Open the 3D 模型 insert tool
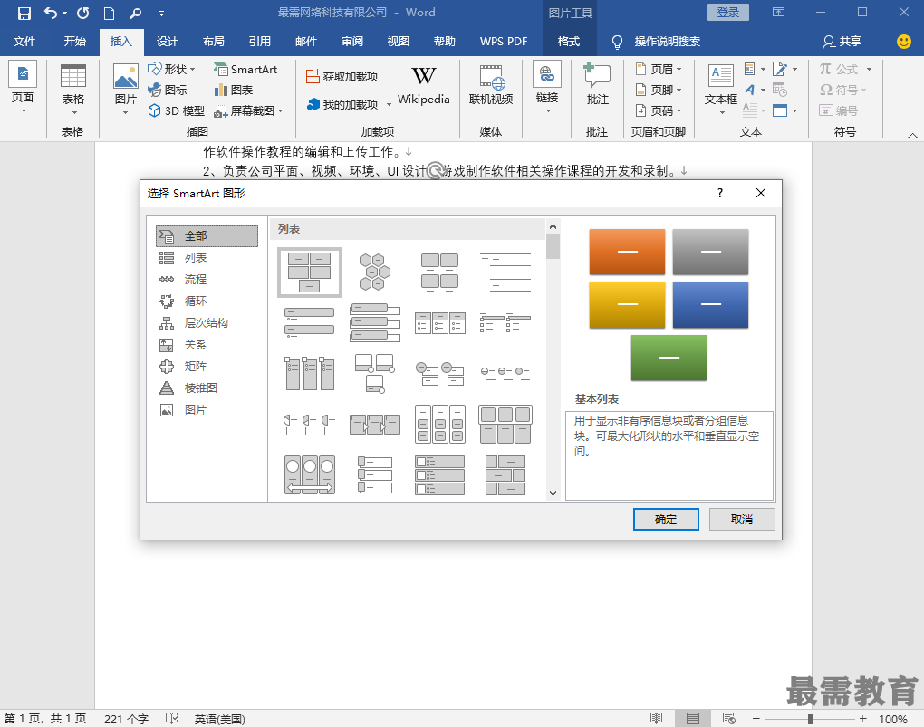The width and height of the screenshot is (924, 727). [x=177, y=110]
